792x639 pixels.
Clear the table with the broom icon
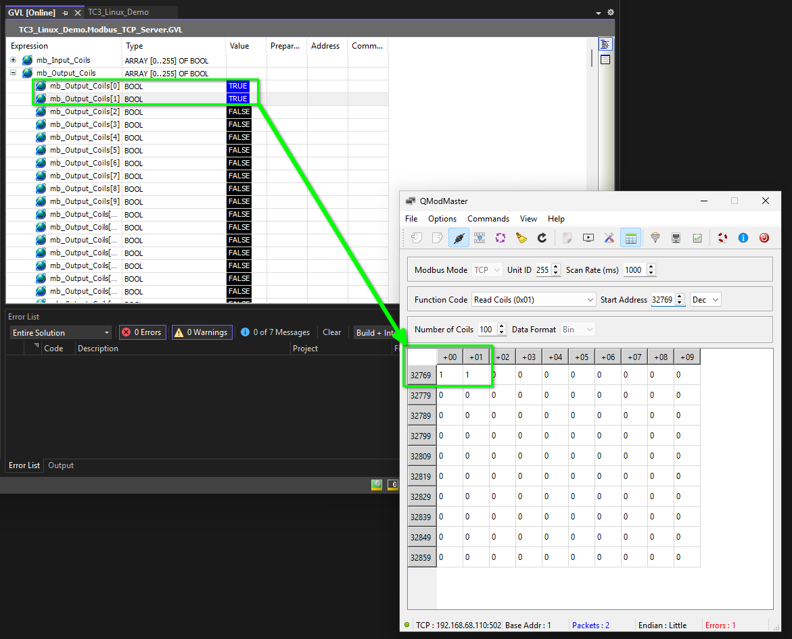521,238
